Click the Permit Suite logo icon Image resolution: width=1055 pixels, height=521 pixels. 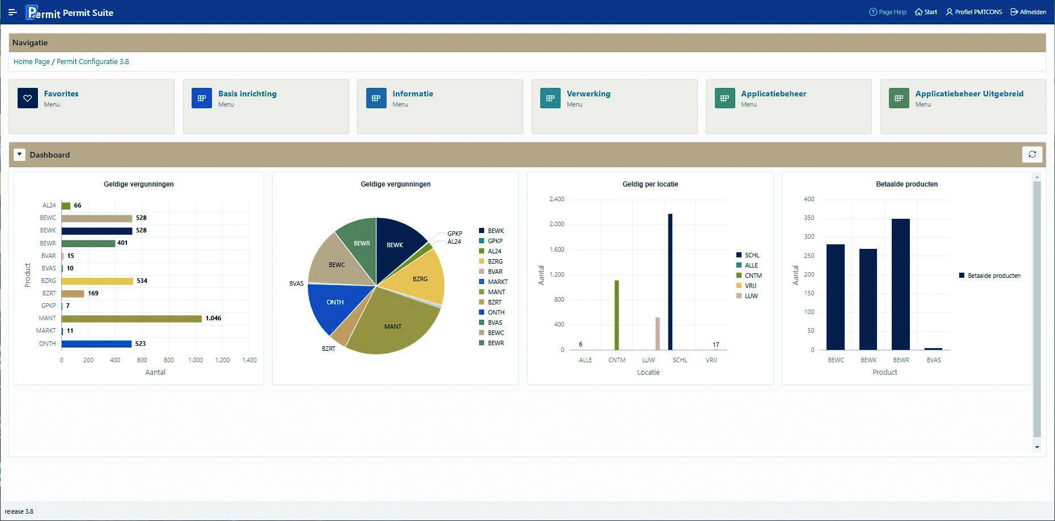point(31,12)
